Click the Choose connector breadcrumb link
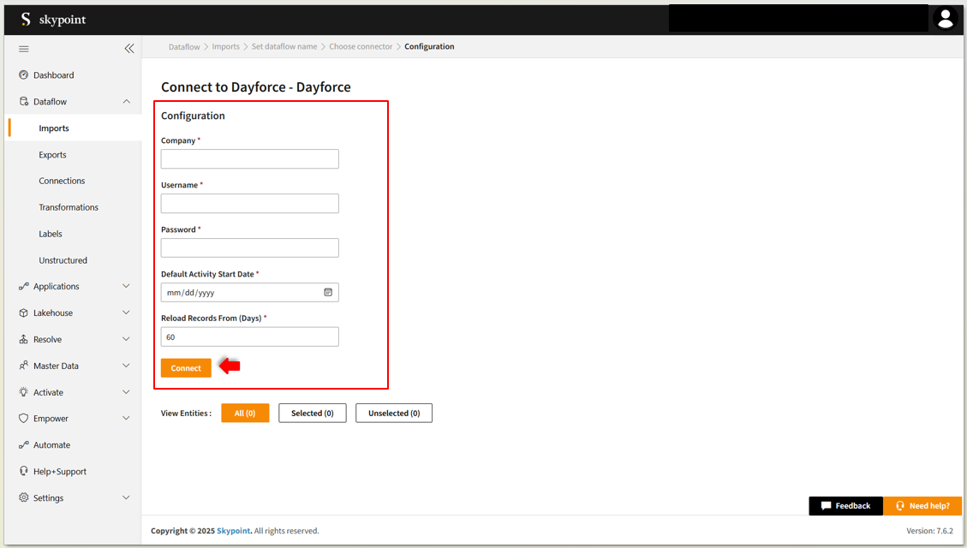Image resolution: width=967 pixels, height=548 pixels. [x=361, y=47]
